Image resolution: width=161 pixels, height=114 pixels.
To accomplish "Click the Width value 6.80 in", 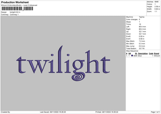I will click(x=157, y=9).
